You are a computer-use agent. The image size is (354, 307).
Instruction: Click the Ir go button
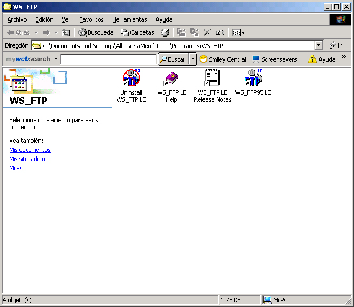coord(336,45)
